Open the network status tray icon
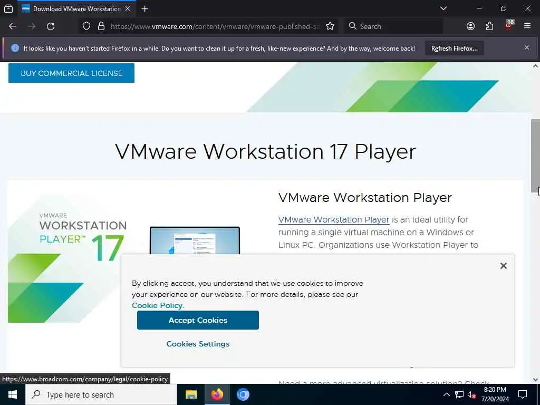The height and width of the screenshot is (405, 540). [x=459, y=394]
